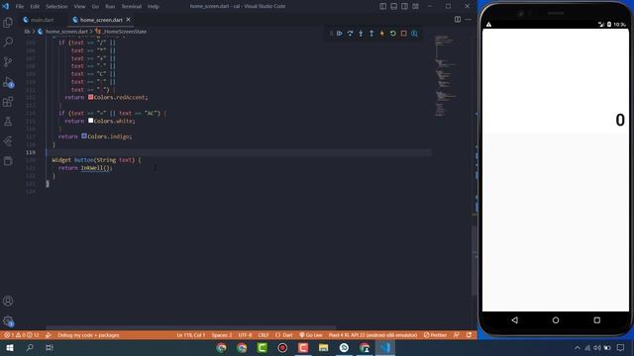
Task: Open the View menu
Action: [79, 7]
